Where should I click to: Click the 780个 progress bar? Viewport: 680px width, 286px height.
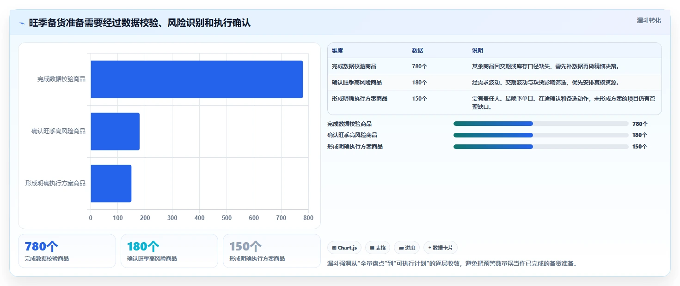tap(541, 124)
